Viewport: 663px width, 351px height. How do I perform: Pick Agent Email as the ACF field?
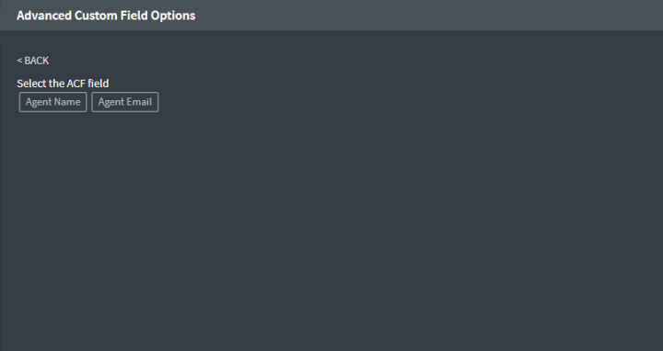124,102
